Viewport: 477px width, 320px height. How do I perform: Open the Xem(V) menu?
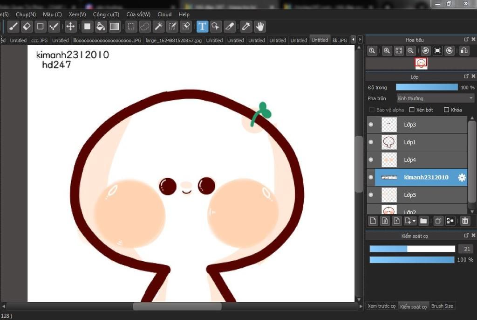point(77,14)
